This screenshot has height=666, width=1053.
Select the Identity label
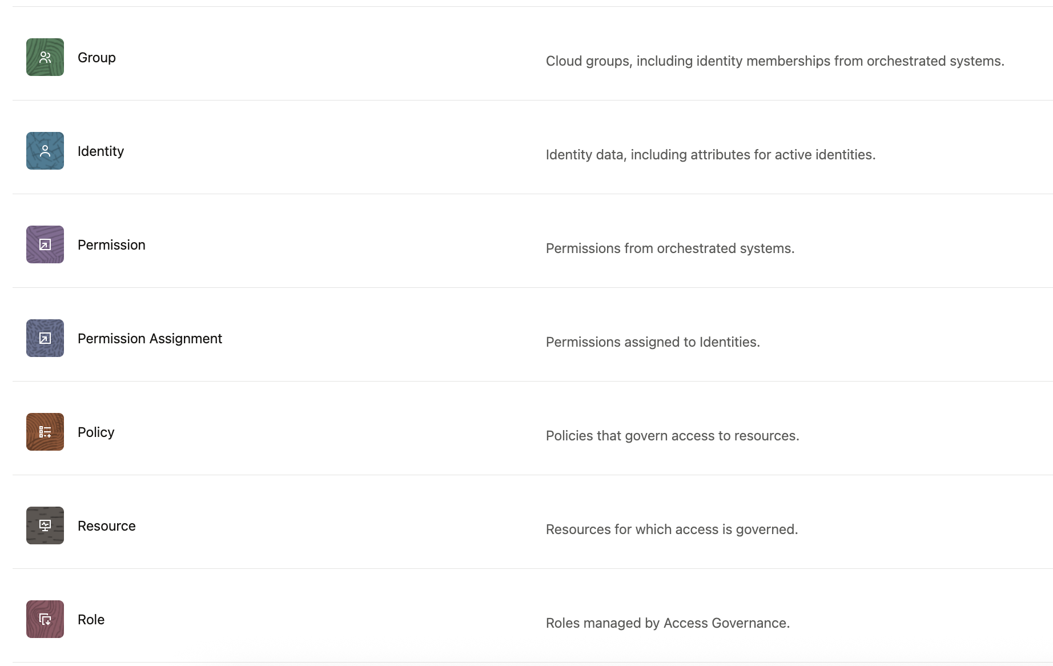(101, 151)
